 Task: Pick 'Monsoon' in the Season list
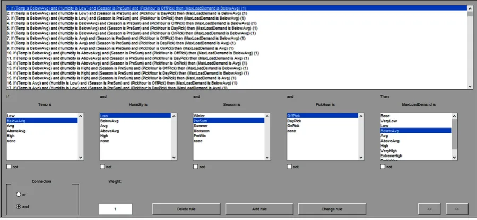tap(229, 131)
